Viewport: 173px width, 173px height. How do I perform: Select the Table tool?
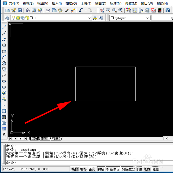[x=4, y=129]
